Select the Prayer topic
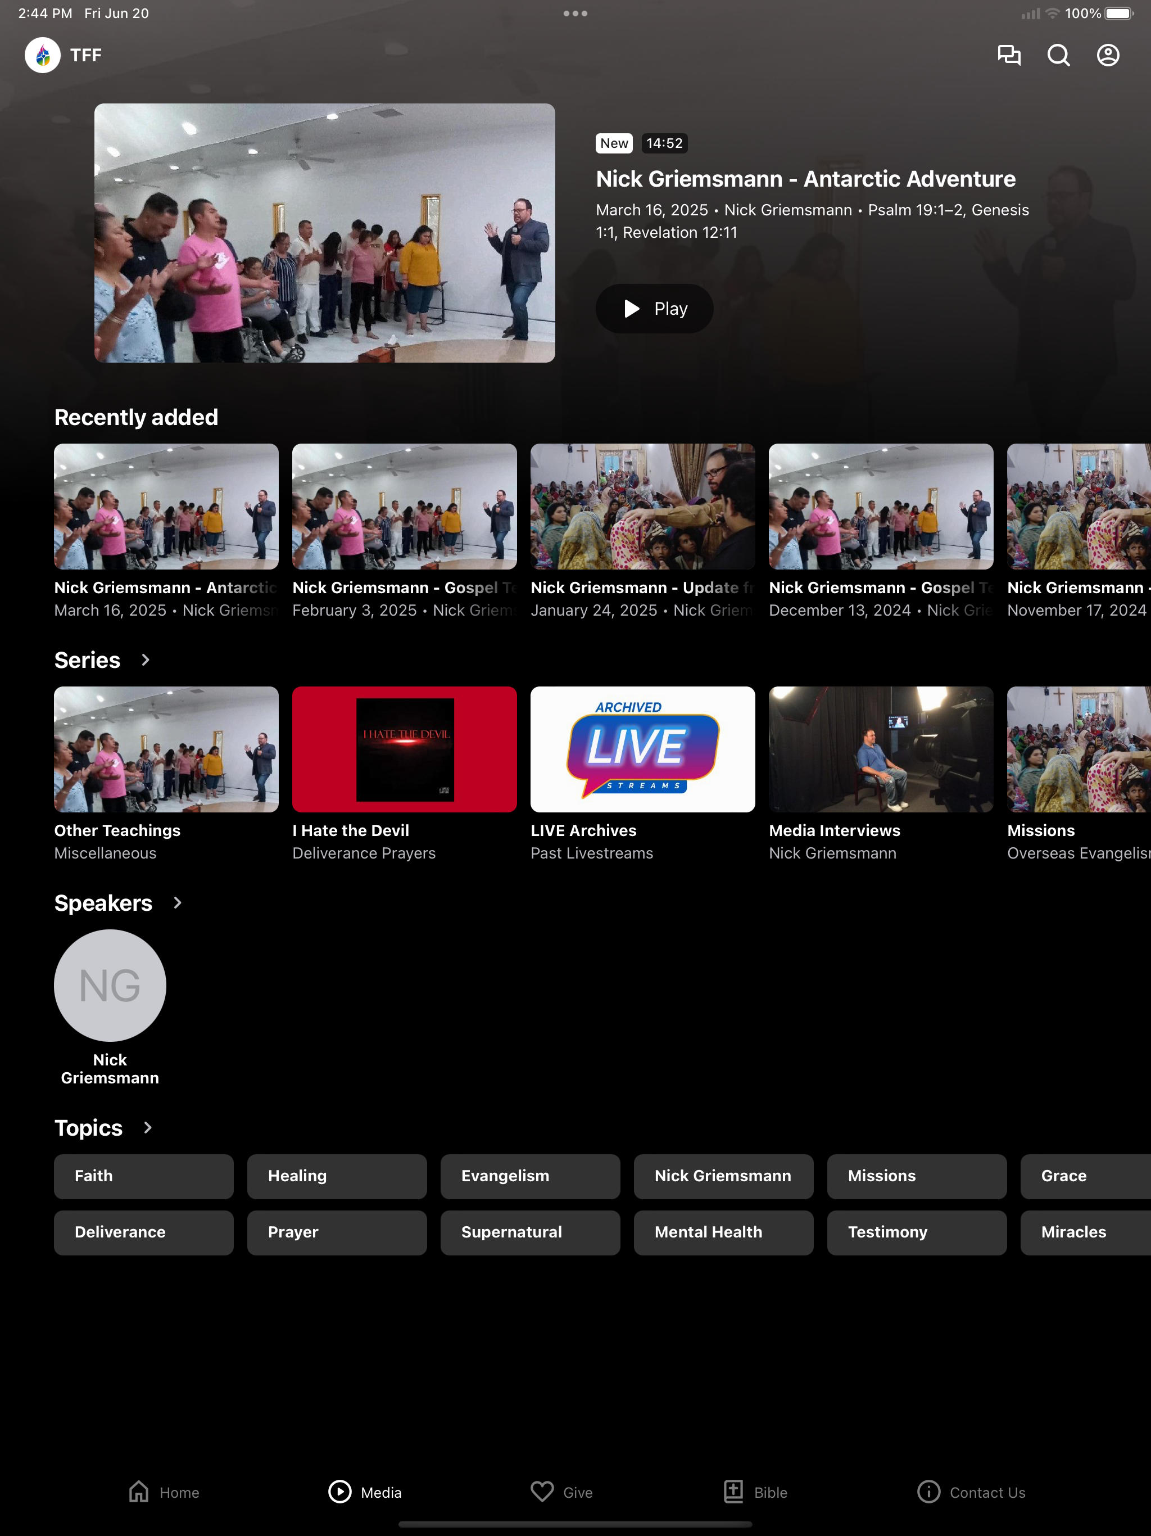The image size is (1151, 1536). pos(337,1232)
